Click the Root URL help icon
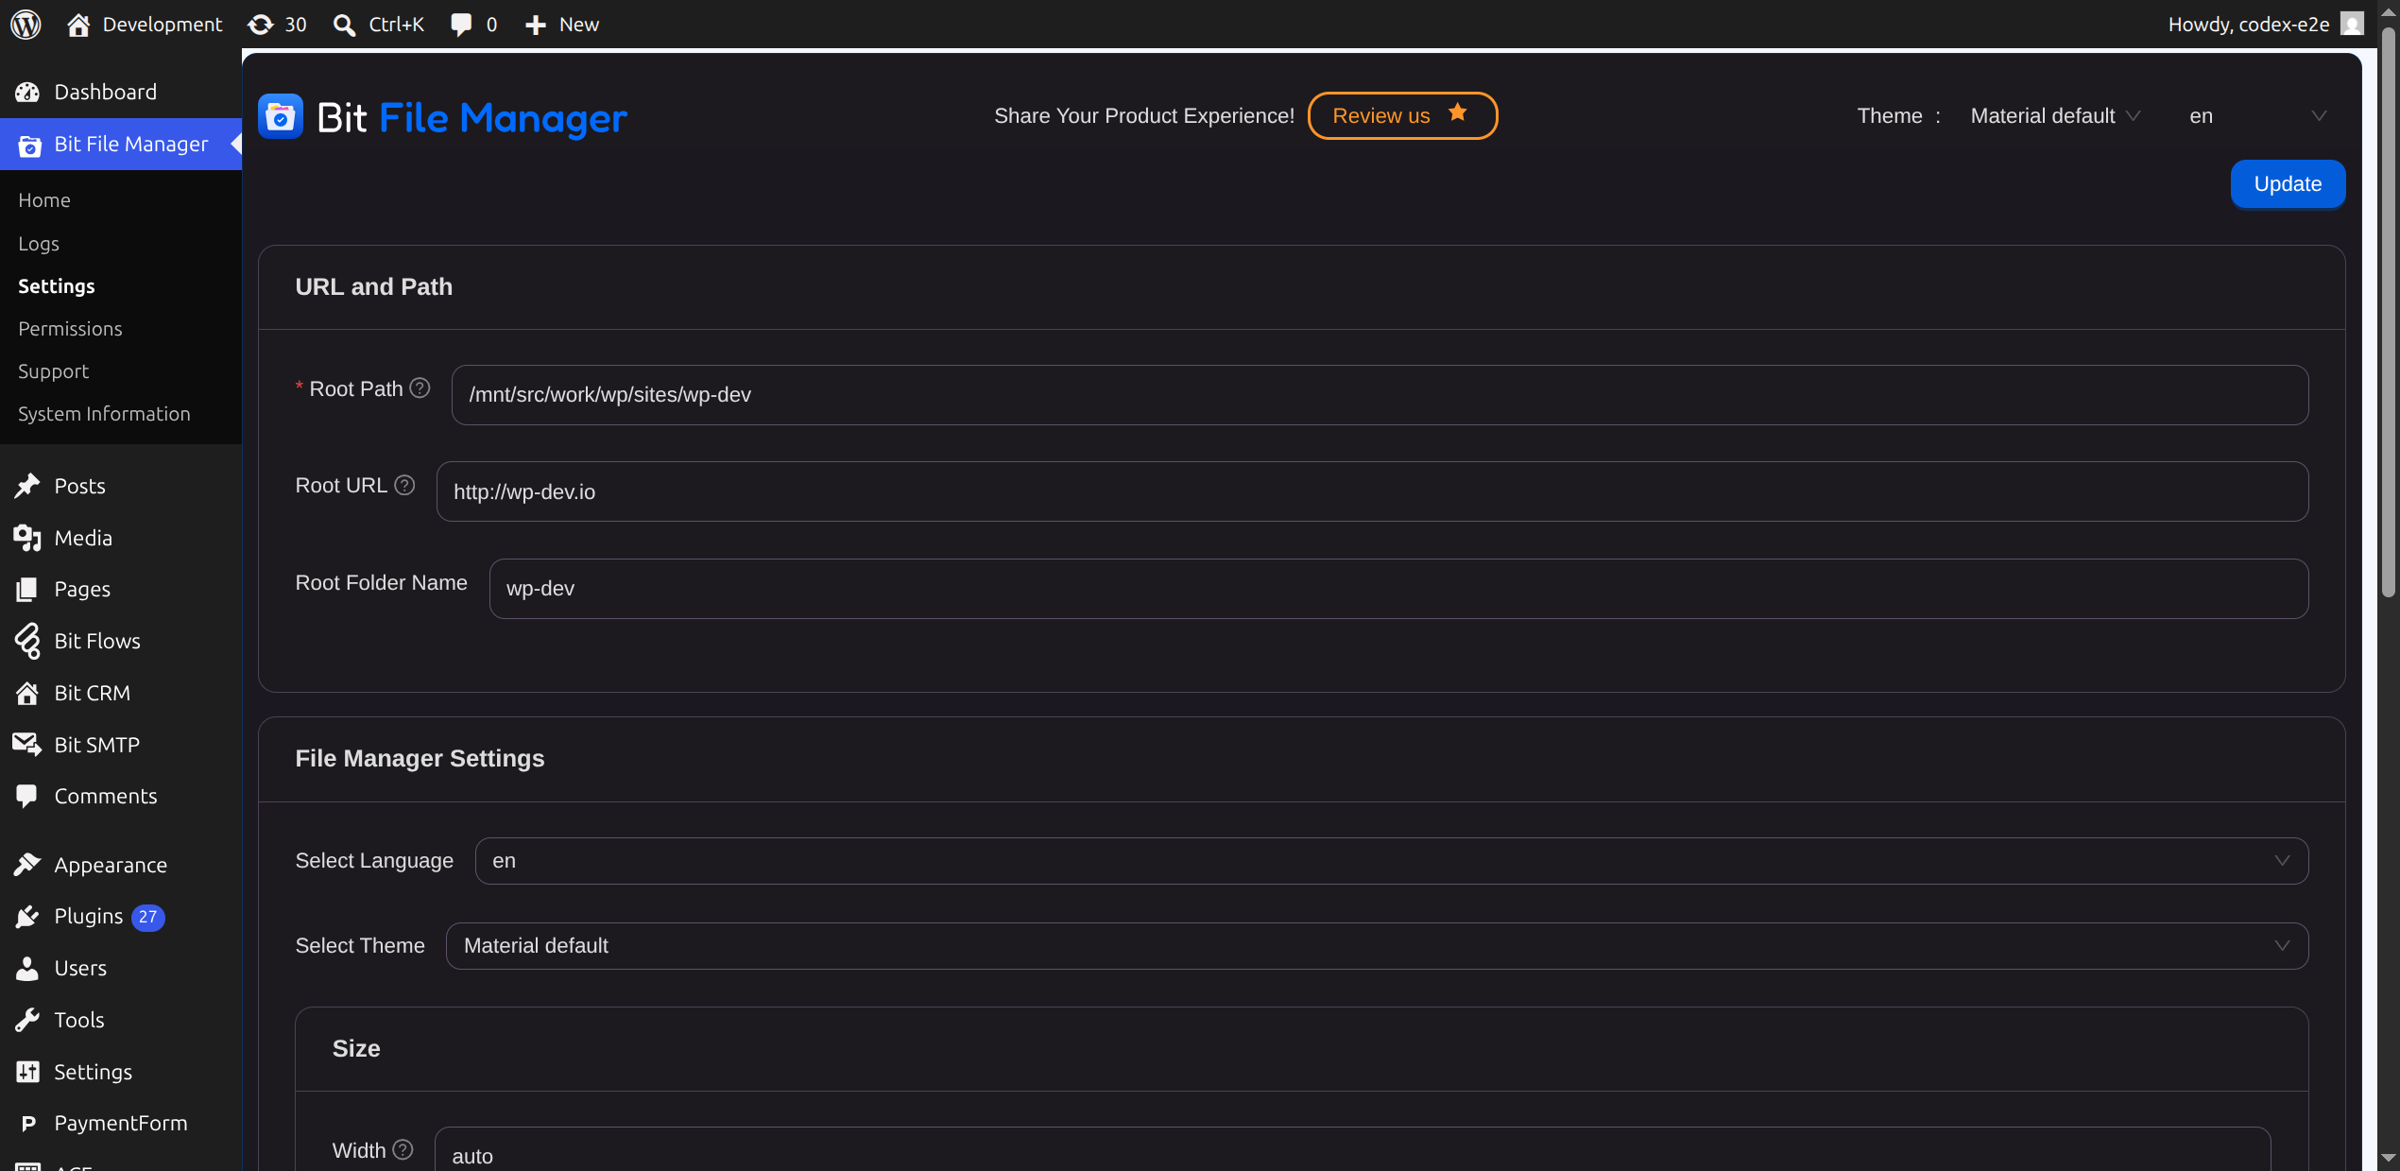 click(404, 485)
